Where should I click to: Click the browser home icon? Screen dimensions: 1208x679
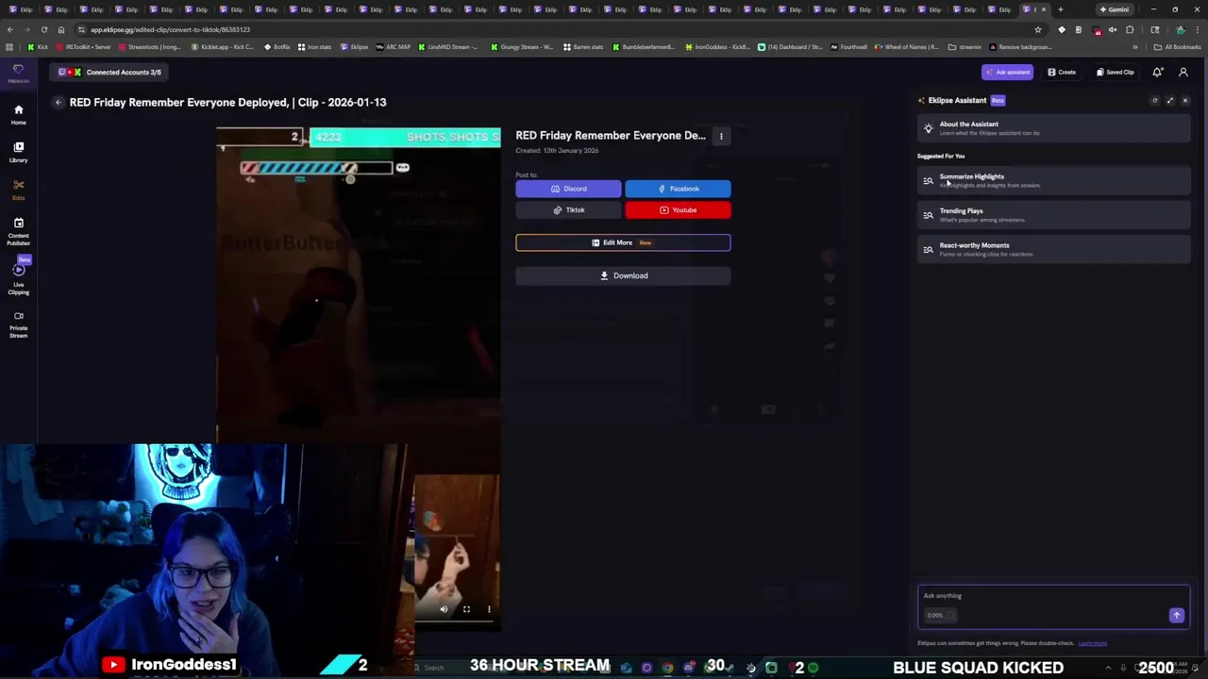[61, 29]
